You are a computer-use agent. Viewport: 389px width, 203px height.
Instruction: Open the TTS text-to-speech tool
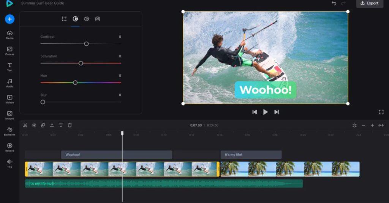[10, 163]
